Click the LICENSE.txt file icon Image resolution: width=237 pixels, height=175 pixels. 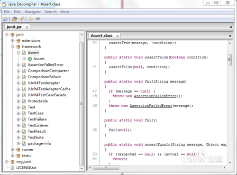(12, 168)
